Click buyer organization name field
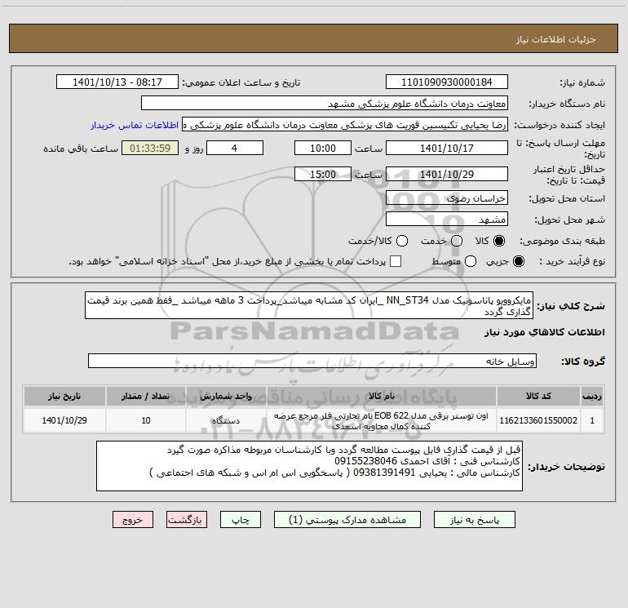This screenshot has width=628, height=608. pos(325,104)
